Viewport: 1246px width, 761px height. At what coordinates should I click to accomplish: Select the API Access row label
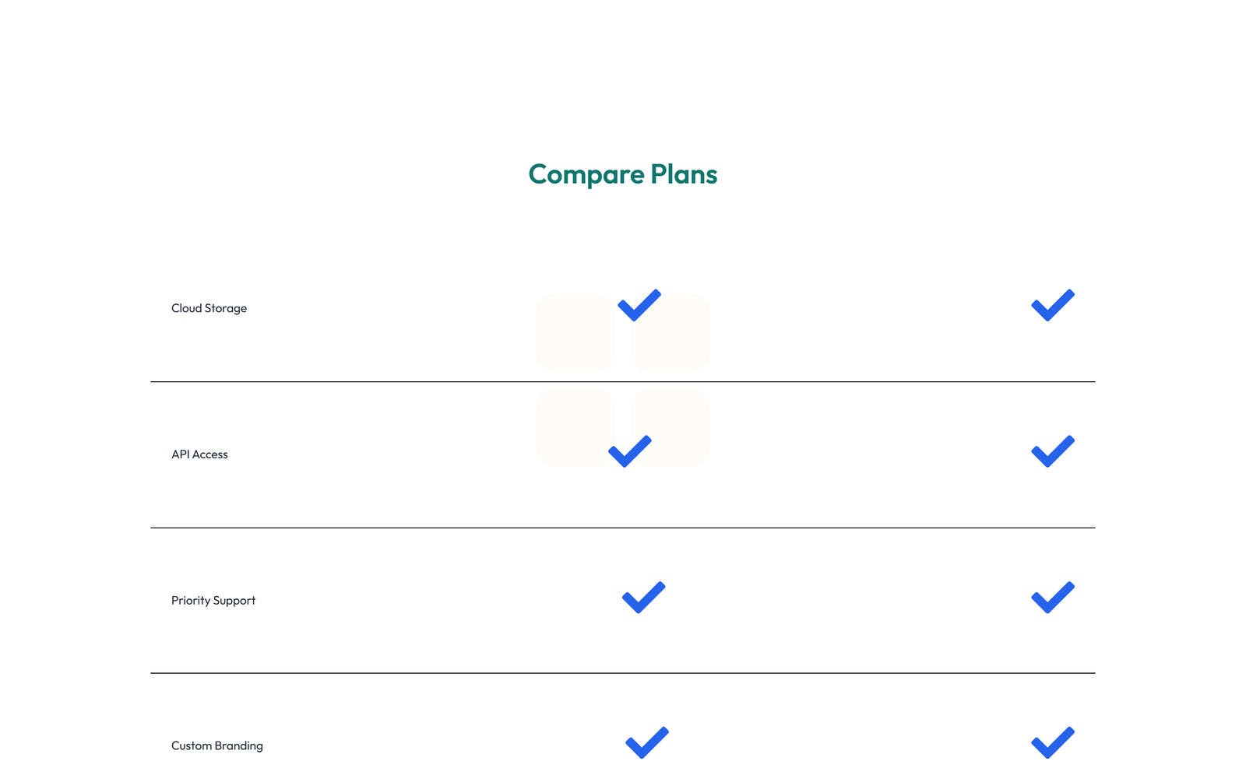tap(200, 454)
